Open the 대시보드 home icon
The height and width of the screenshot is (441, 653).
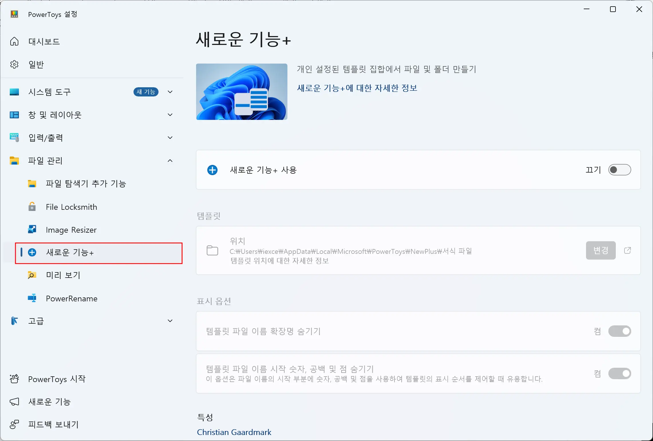tap(14, 41)
